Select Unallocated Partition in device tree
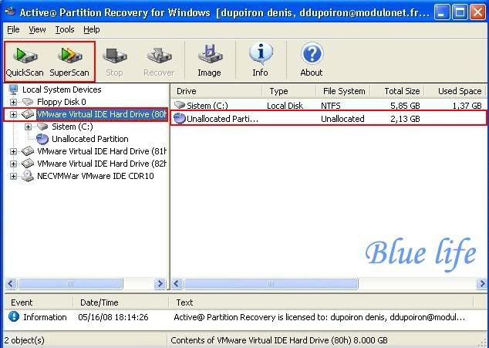Screen dimensions: 489x348 [x=90, y=139]
